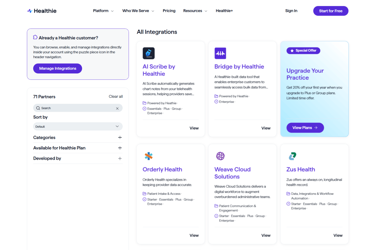Click Sign In link

click(291, 11)
